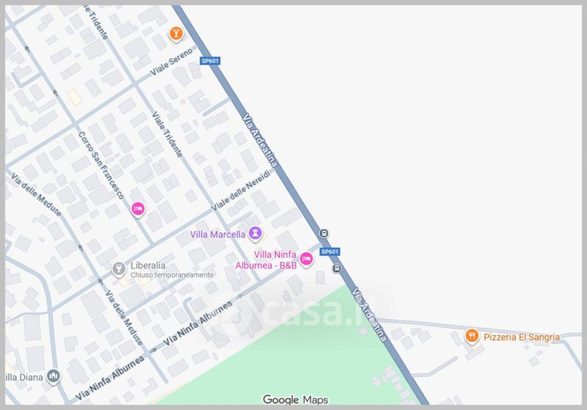Screen dimensions: 587x410
Task: Select the Villa Marcella purple landmark pin
Action: [x=255, y=233]
